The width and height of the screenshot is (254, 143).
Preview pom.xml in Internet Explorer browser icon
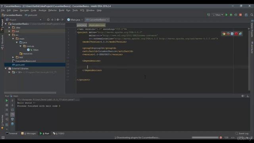point(240,34)
